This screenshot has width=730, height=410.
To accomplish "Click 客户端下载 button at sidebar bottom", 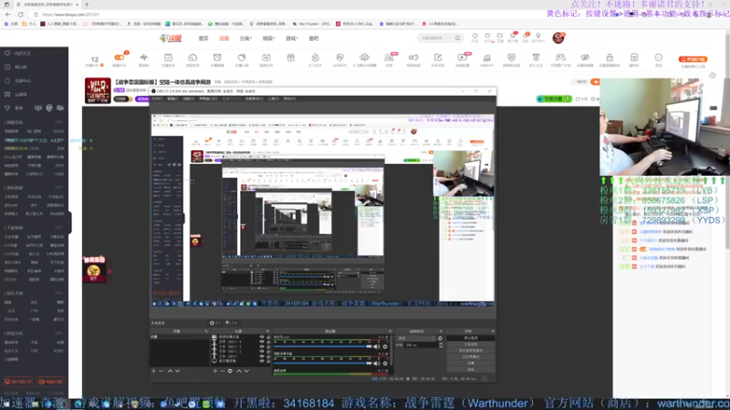I will click(x=18, y=382).
